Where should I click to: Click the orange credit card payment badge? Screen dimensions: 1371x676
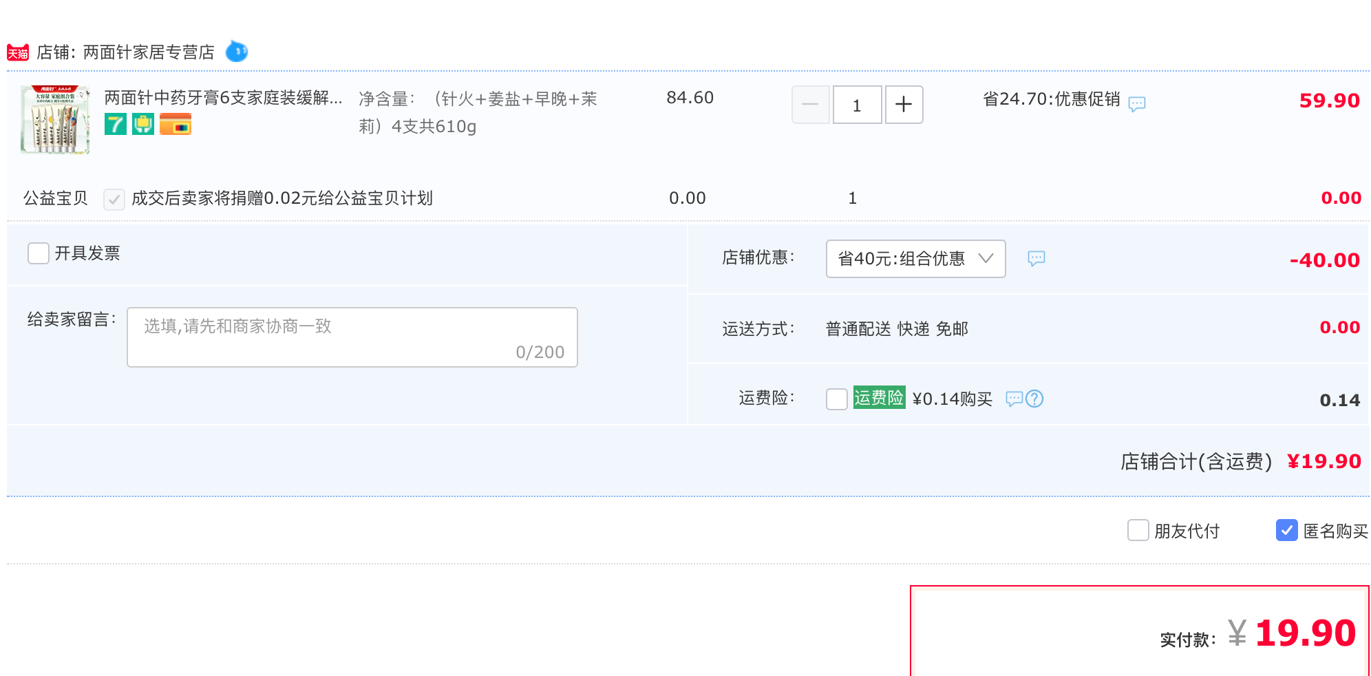point(176,124)
